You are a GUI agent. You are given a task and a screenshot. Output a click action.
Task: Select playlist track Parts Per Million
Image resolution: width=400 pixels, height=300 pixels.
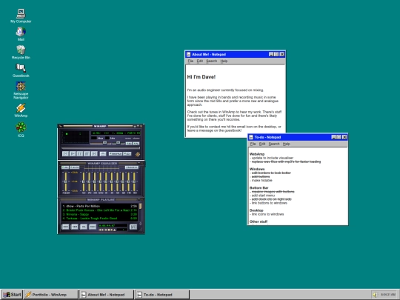(100, 207)
